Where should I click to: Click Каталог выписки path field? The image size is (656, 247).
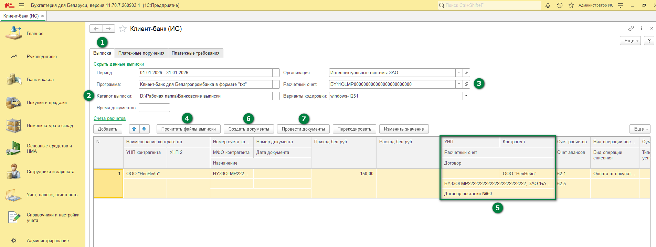coord(205,96)
